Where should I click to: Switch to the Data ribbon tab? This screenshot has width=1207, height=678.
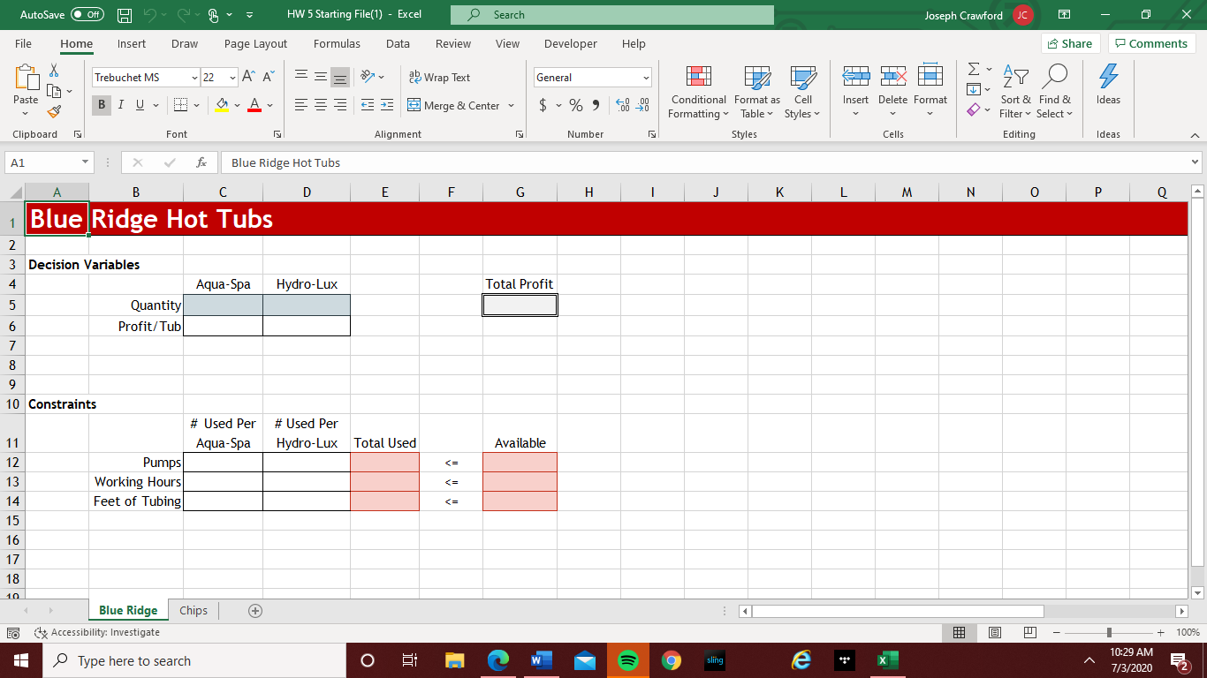(398, 43)
